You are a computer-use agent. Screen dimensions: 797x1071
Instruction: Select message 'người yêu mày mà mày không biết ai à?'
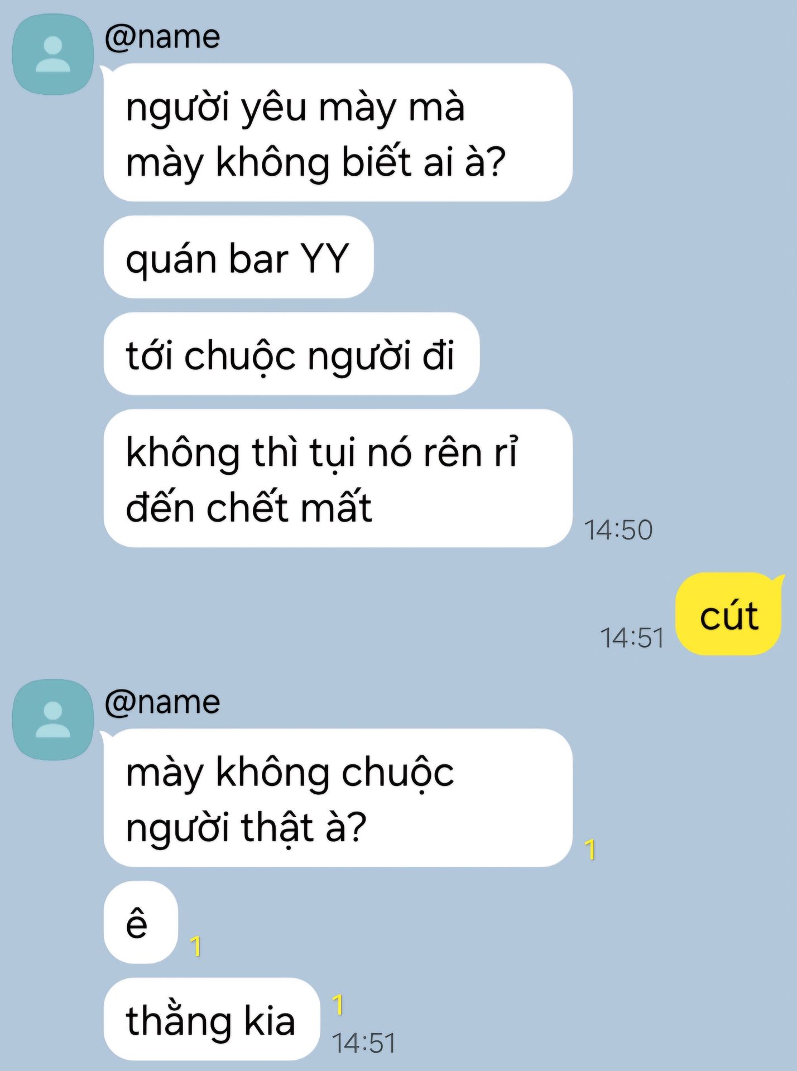(x=338, y=132)
